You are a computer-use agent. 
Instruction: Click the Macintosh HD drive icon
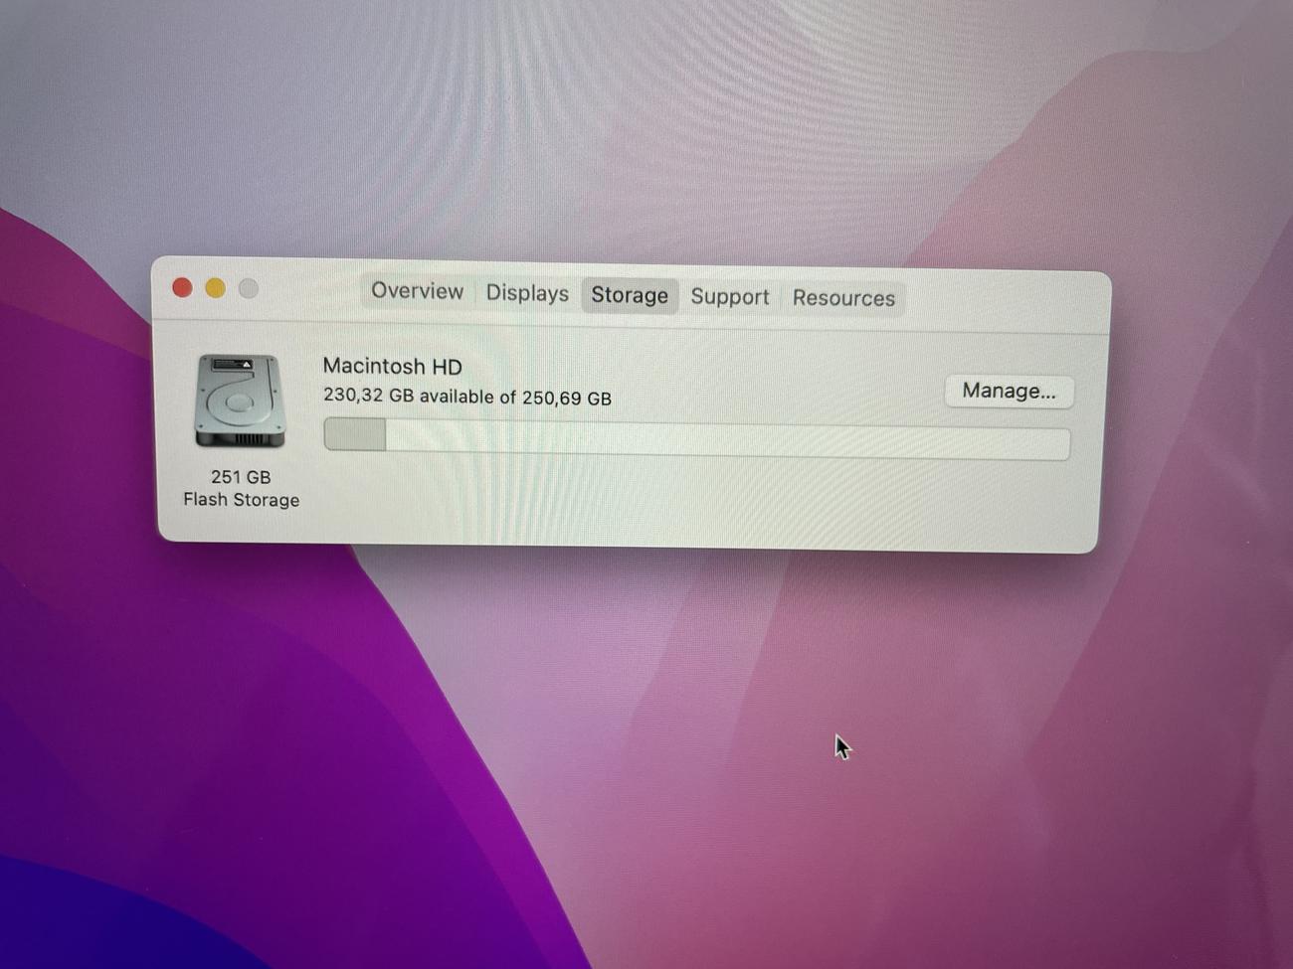tap(240, 402)
